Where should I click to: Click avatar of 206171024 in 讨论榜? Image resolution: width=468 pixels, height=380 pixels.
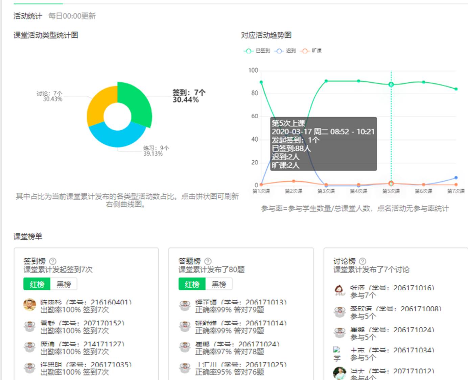339,333
